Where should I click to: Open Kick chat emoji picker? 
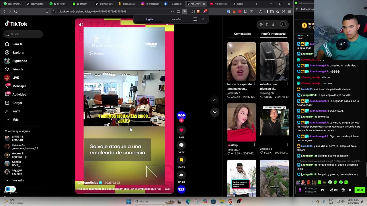[322, 190]
